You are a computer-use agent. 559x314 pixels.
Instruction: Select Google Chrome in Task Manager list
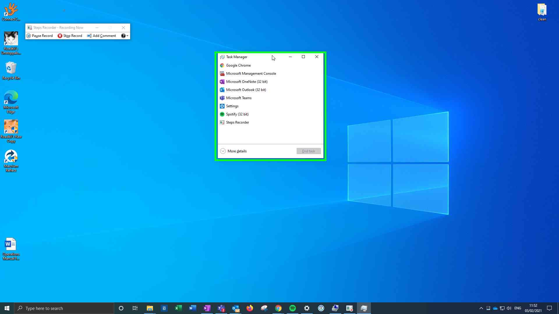(238, 65)
